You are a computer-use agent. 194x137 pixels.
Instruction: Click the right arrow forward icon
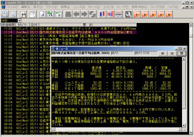pos(84,14)
